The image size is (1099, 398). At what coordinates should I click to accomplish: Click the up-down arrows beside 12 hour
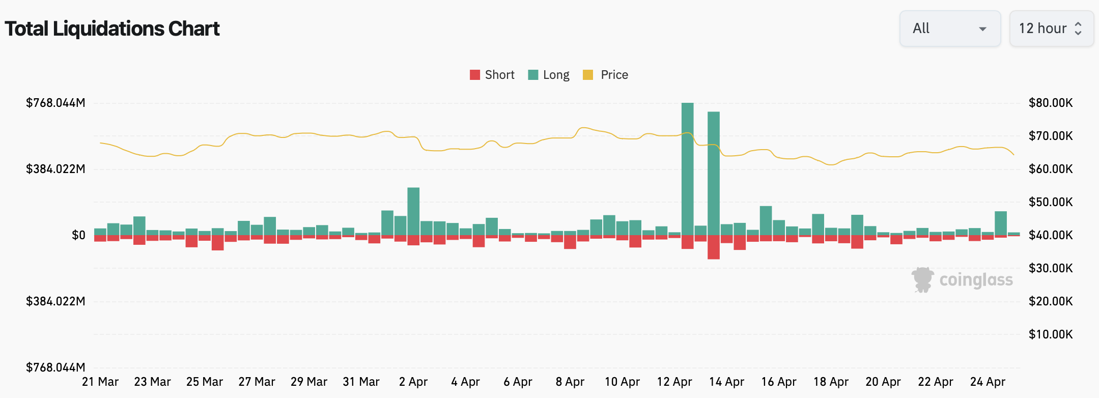click(1078, 29)
